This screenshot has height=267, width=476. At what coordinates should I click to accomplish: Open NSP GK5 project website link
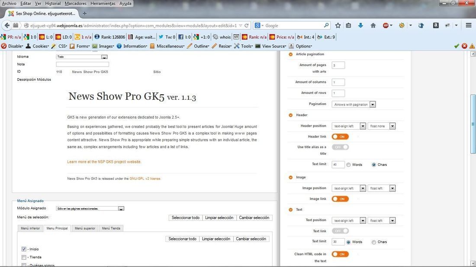pos(104,162)
